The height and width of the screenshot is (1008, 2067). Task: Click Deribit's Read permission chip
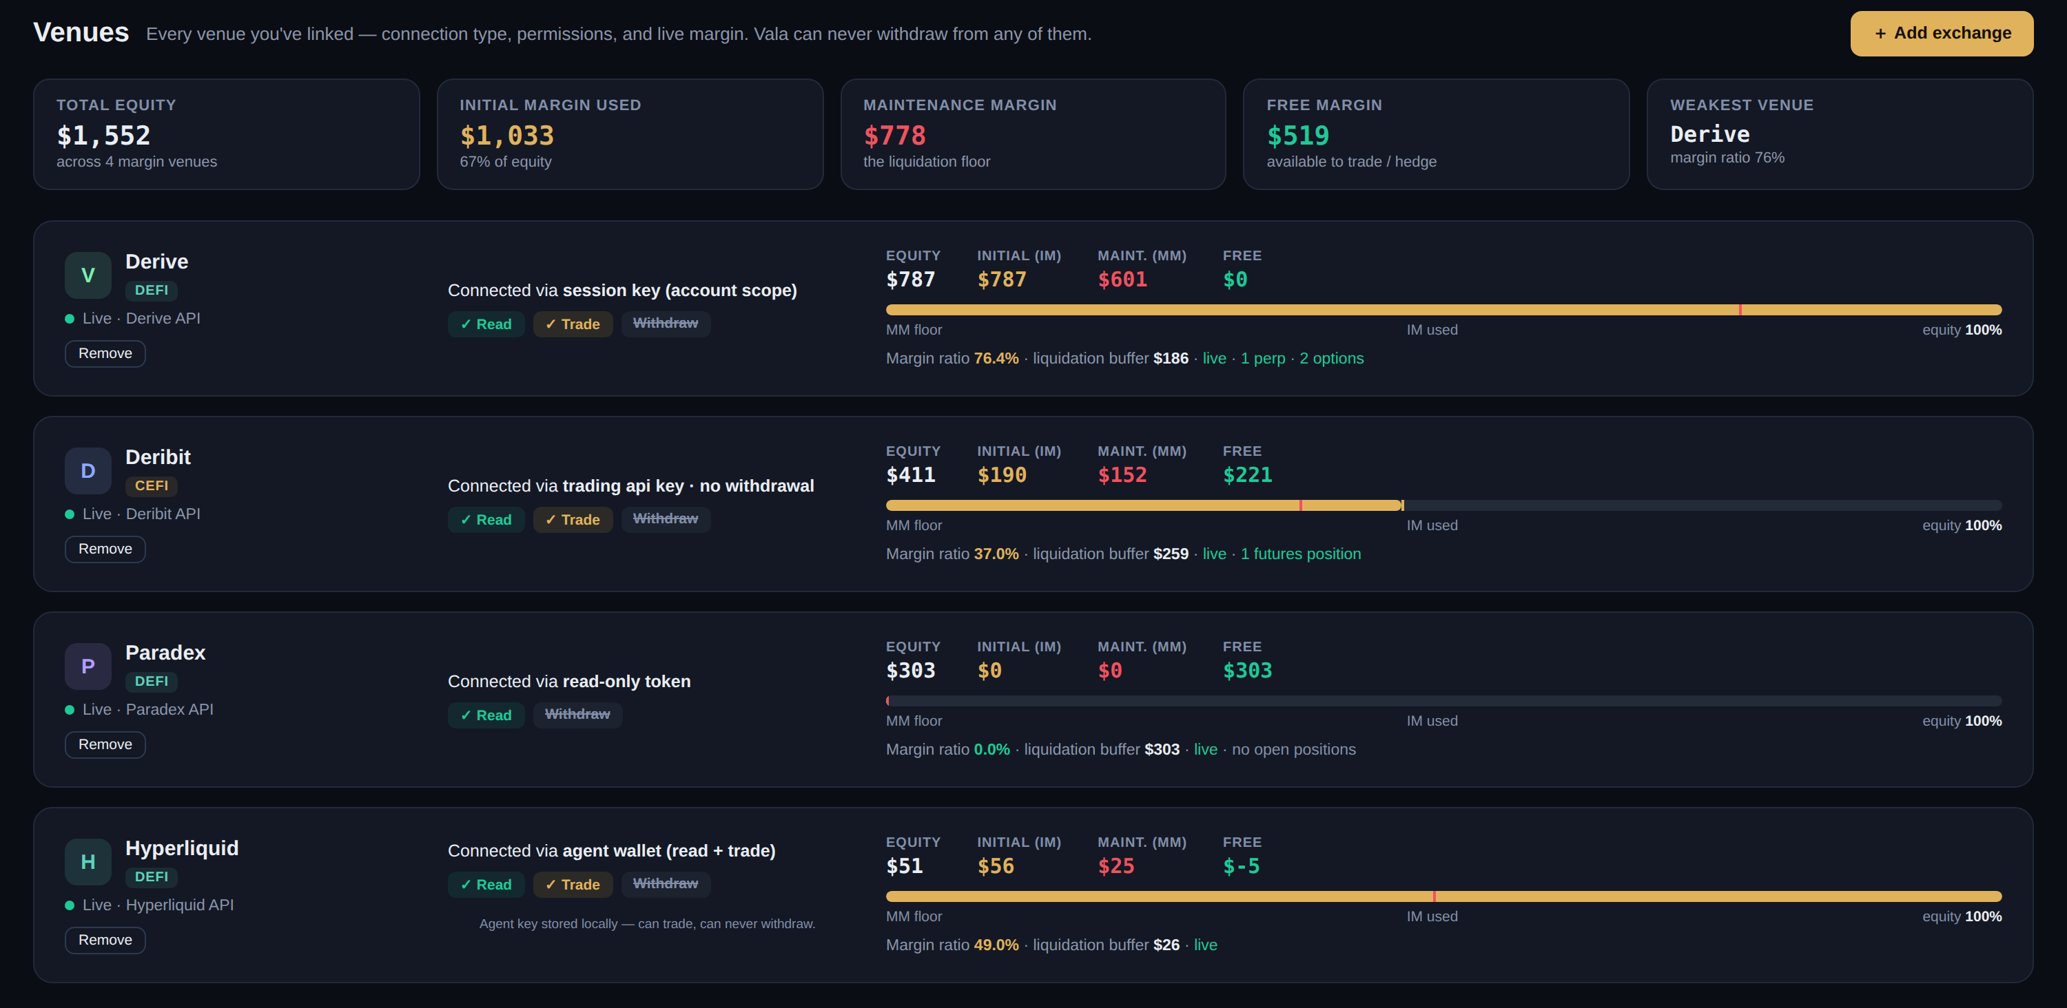pyautogui.click(x=486, y=520)
